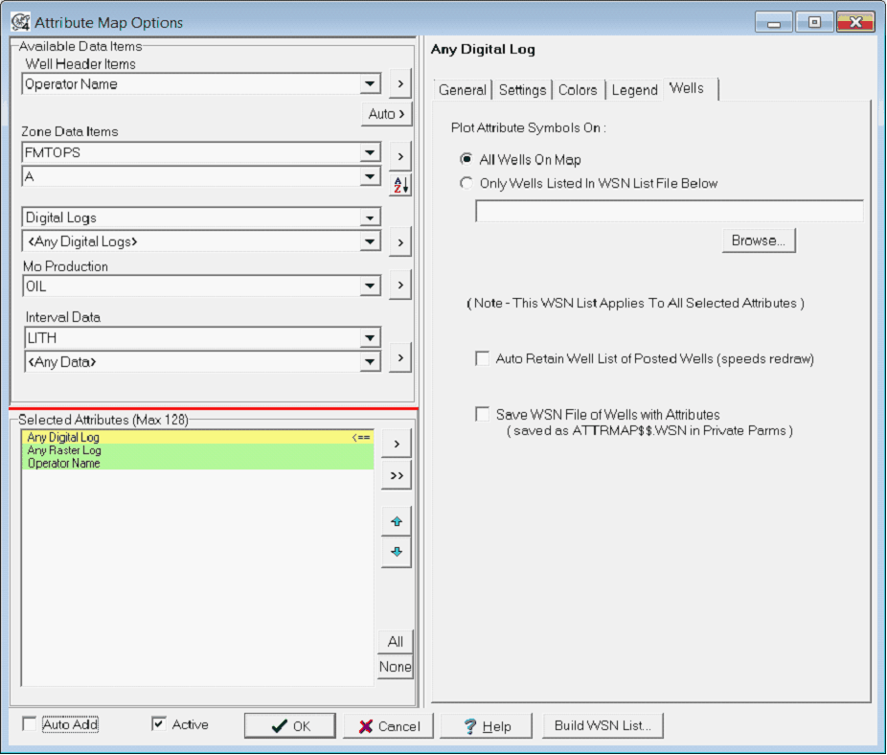The width and height of the screenshot is (887, 755).
Task: Switch to the Colors tab
Action: 578,90
